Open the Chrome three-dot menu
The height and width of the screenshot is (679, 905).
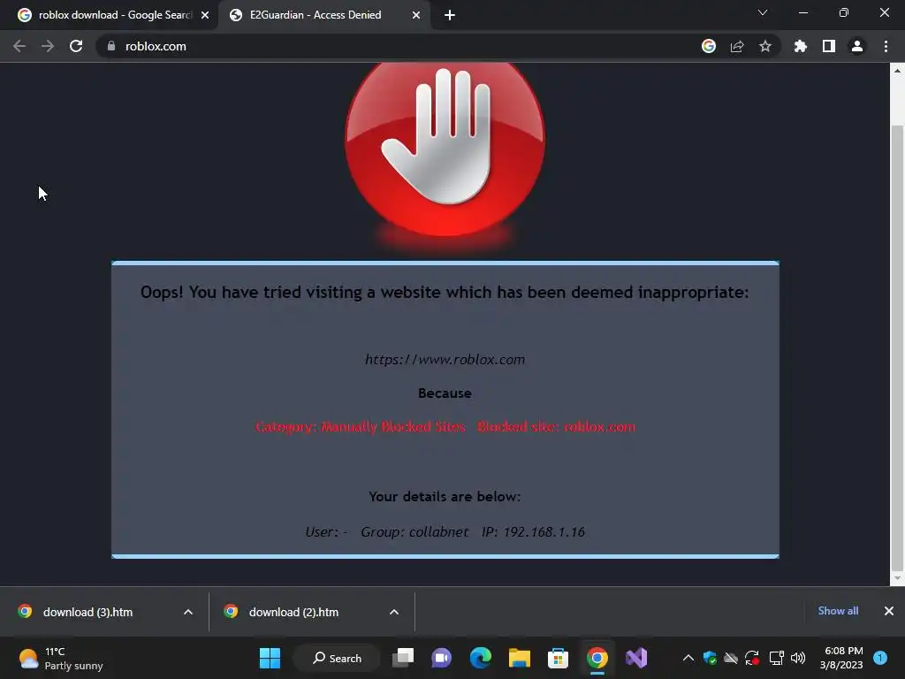pyautogui.click(x=886, y=46)
